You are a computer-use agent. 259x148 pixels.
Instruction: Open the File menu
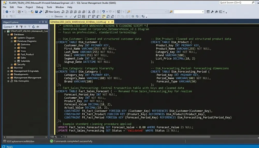click(x=4, y=7)
